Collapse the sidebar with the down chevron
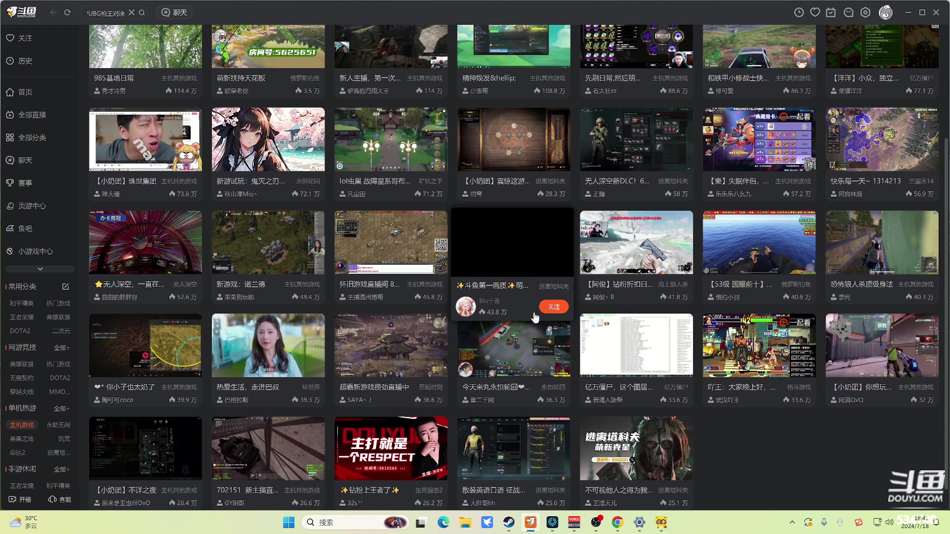 [x=40, y=268]
